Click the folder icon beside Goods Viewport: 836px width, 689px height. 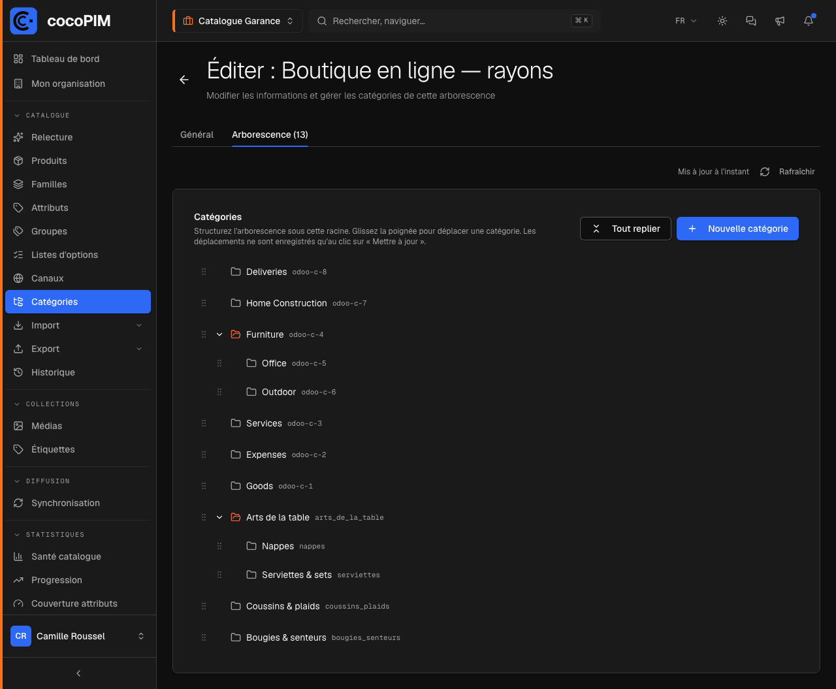(x=236, y=486)
